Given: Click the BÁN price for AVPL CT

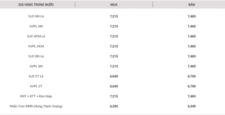Looking at the screenshot, I should pyautogui.click(x=192, y=86).
